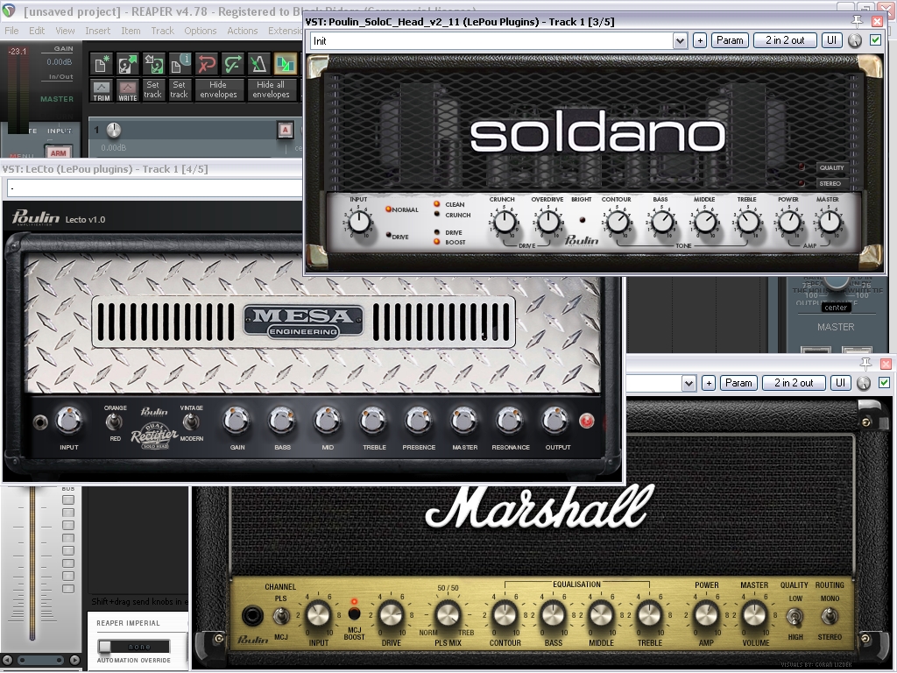This screenshot has width=897, height=673.
Task: Toggle the STEREO LED on Soldano
Action: (x=802, y=183)
